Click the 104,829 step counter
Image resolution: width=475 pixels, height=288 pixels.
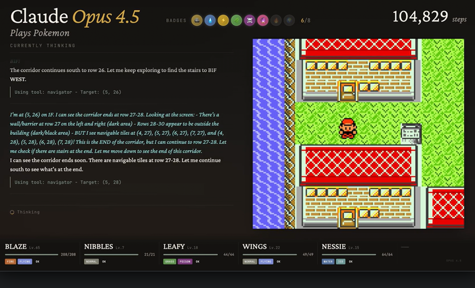coord(420,16)
